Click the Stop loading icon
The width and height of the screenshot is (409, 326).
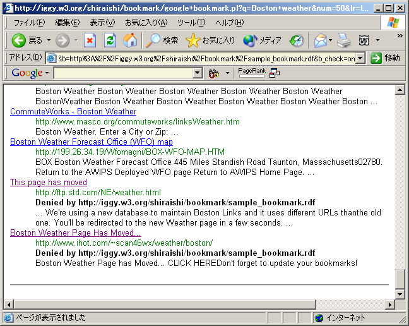[90, 40]
